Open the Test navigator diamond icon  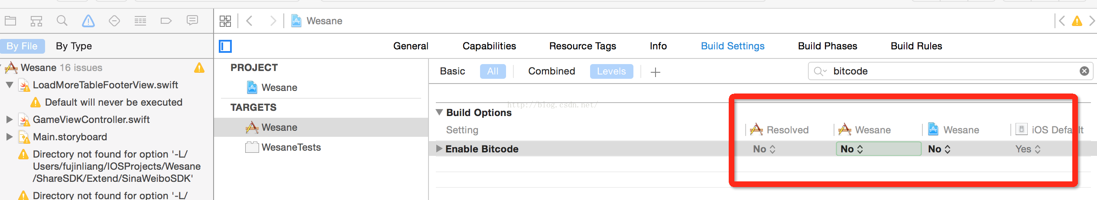(114, 21)
